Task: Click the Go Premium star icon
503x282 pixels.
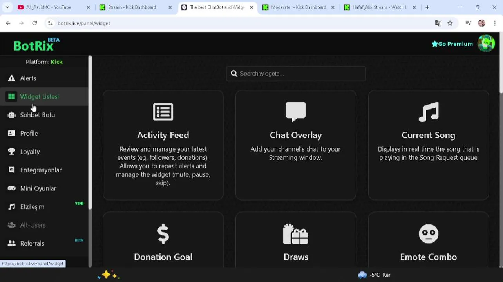Action: (x=434, y=44)
